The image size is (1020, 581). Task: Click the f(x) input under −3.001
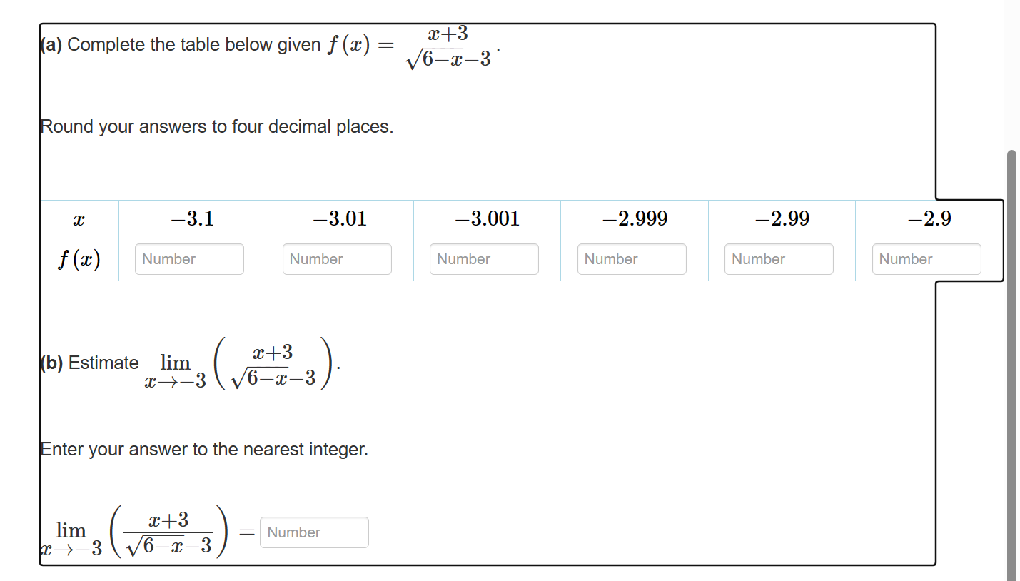coord(484,258)
